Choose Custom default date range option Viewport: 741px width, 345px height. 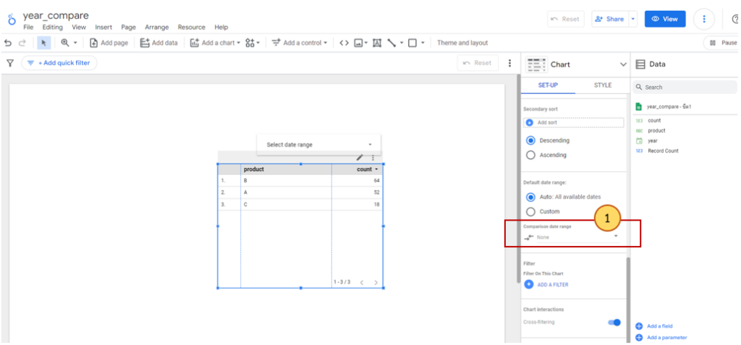point(531,211)
